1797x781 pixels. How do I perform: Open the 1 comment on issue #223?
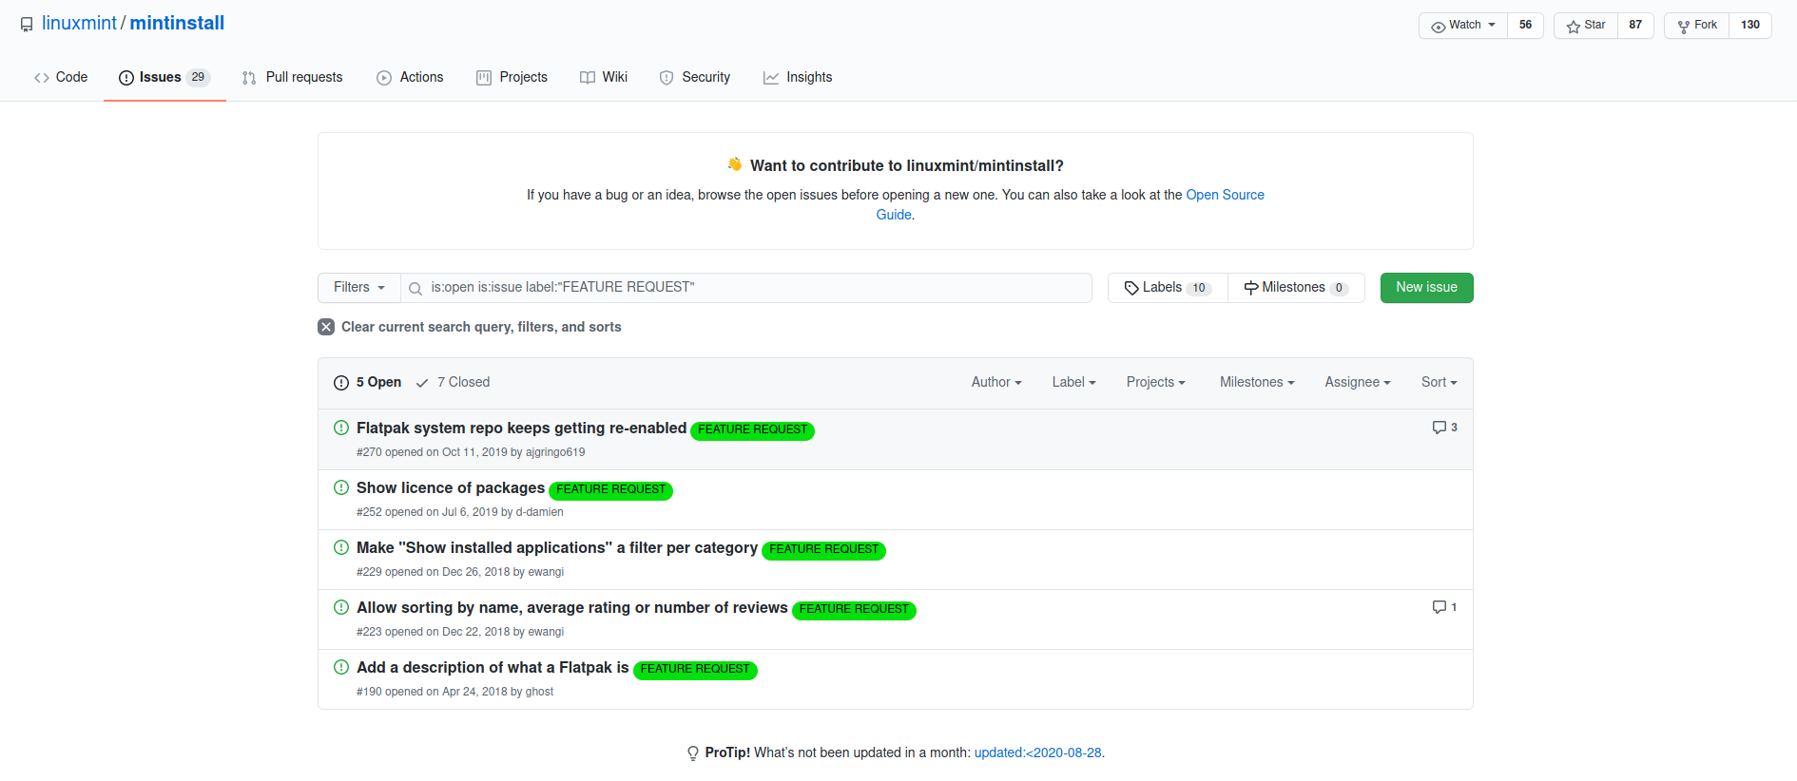tap(1445, 607)
